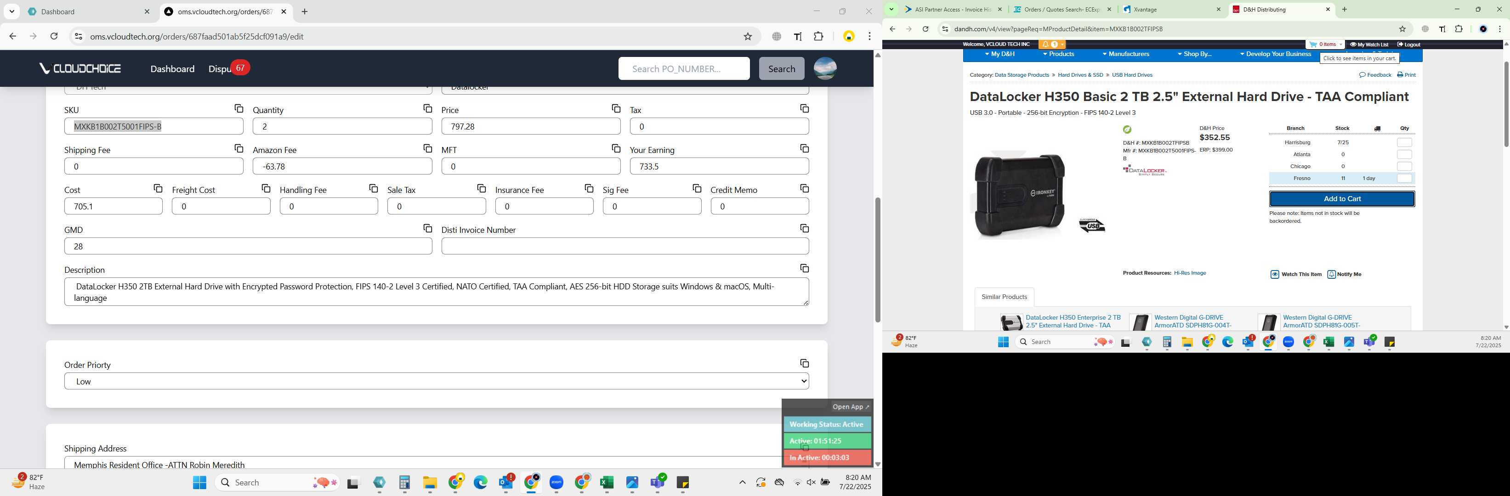Copy the Price field value
Viewport: 1510px width, 496px height.
click(615, 109)
